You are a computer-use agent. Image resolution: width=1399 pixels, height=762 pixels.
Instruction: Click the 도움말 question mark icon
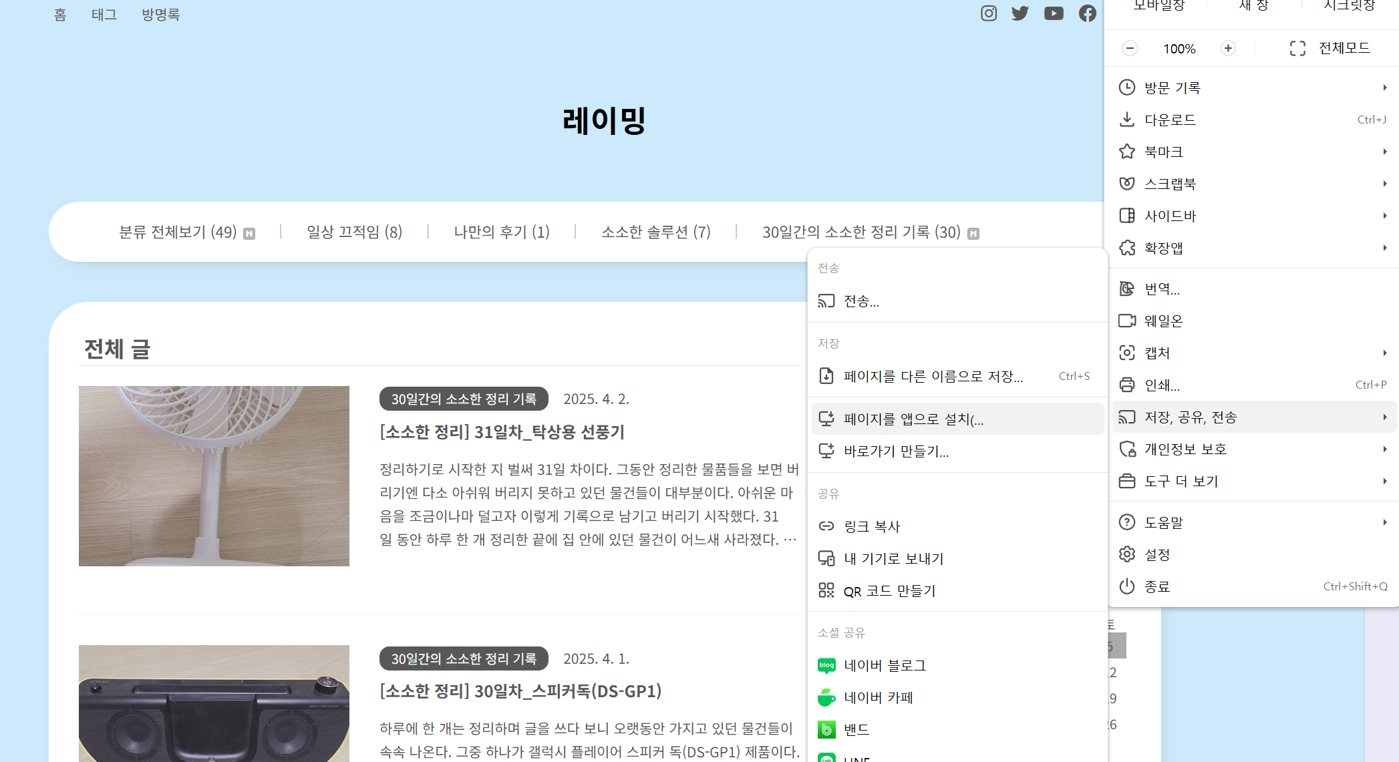point(1127,522)
